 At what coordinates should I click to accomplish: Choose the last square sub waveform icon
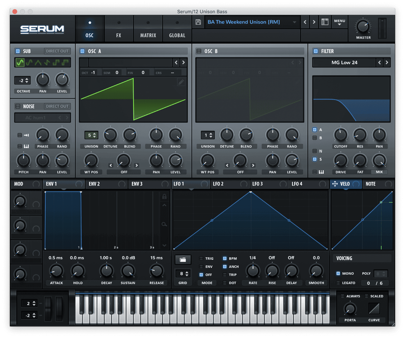pos(65,63)
